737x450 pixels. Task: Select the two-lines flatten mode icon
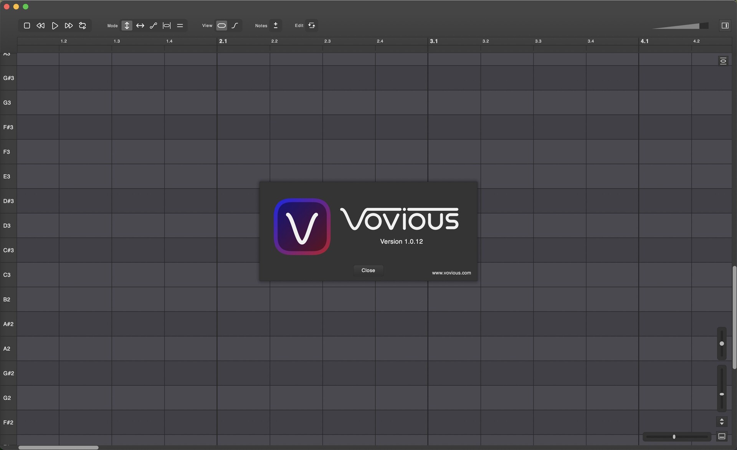tap(180, 26)
